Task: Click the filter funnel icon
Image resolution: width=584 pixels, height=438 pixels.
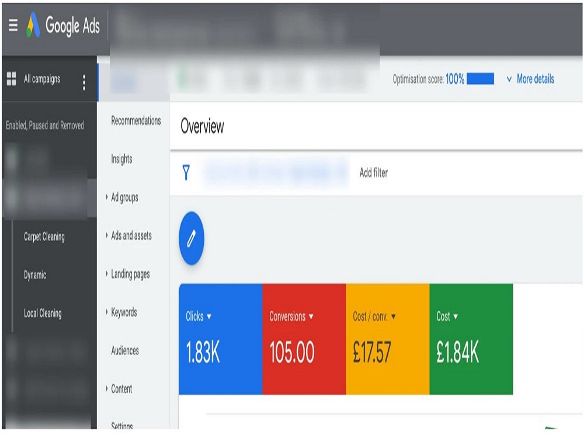Action: pos(186,173)
